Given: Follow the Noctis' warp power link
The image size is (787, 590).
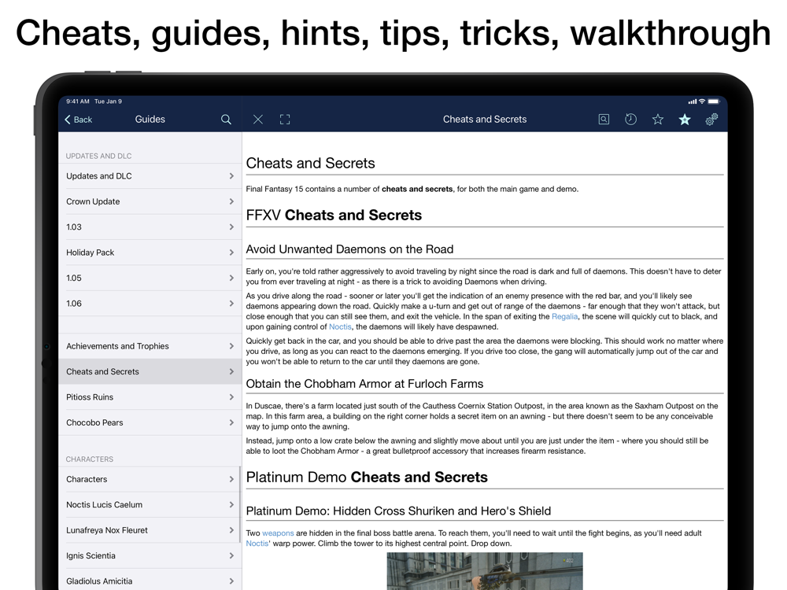Looking at the screenshot, I should click(x=257, y=544).
